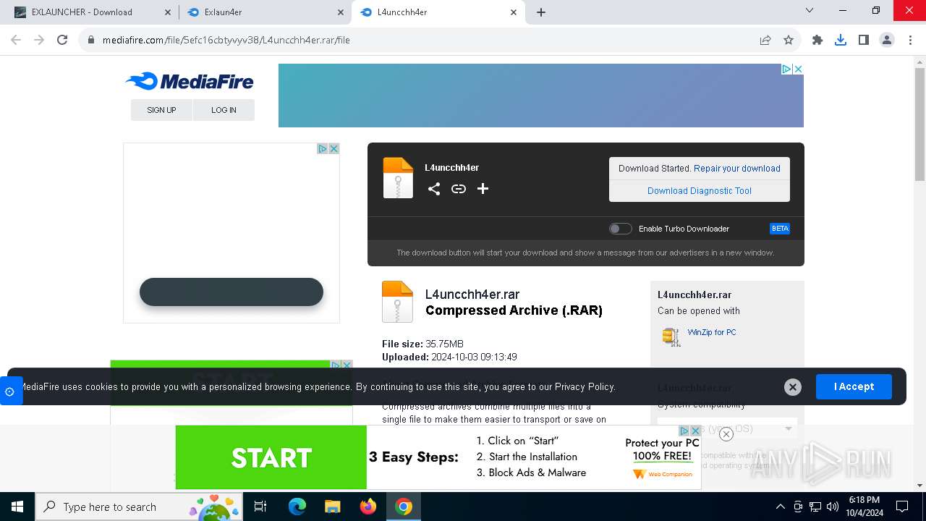
Task: View site information padlock icon
Action: click(x=91, y=41)
